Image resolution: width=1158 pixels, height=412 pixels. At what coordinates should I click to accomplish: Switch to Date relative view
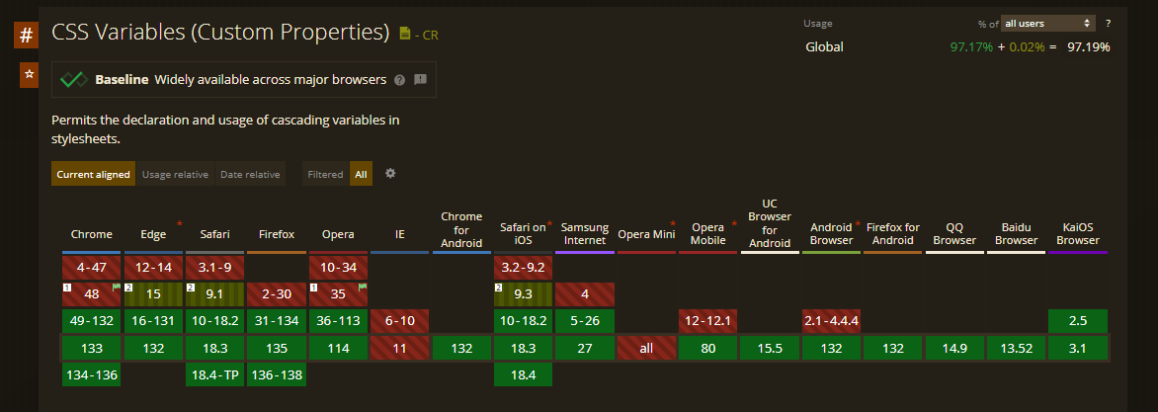[x=250, y=174]
